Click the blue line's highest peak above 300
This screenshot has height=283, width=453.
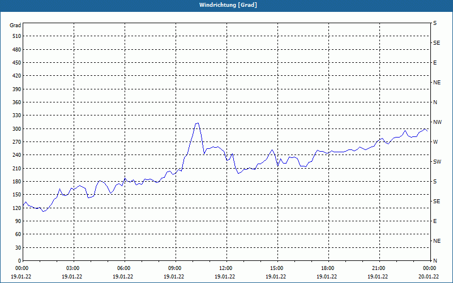(x=197, y=123)
